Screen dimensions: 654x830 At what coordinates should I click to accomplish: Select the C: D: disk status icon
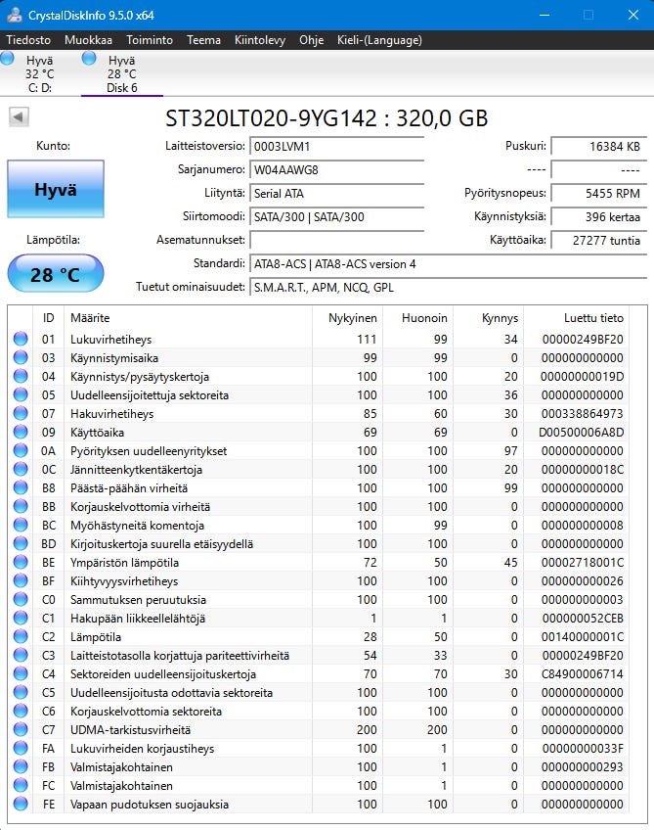pyautogui.click(x=7, y=58)
